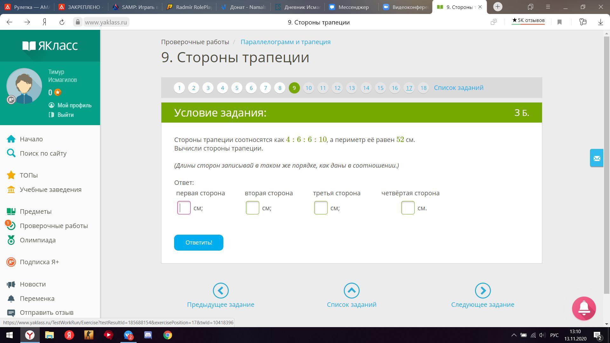Click the Следующее задание arrow circle

pos(483,291)
